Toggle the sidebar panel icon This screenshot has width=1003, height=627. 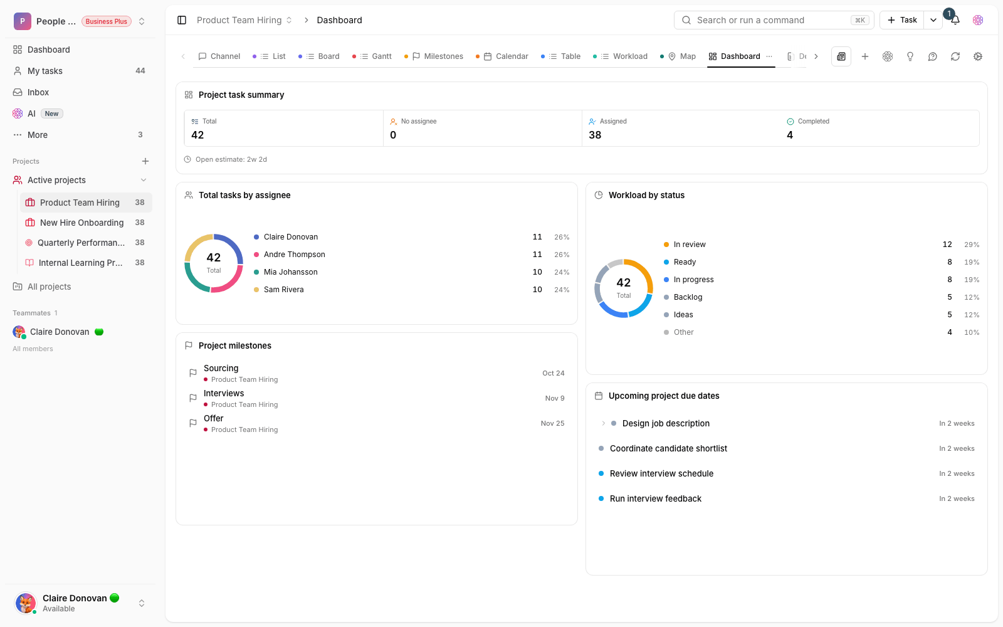click(x=182, y=20)
